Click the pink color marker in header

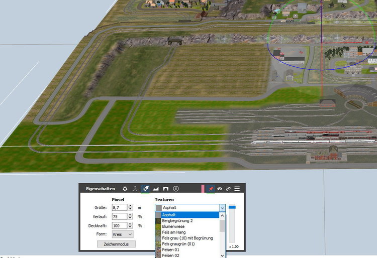(x=203, y=189)
